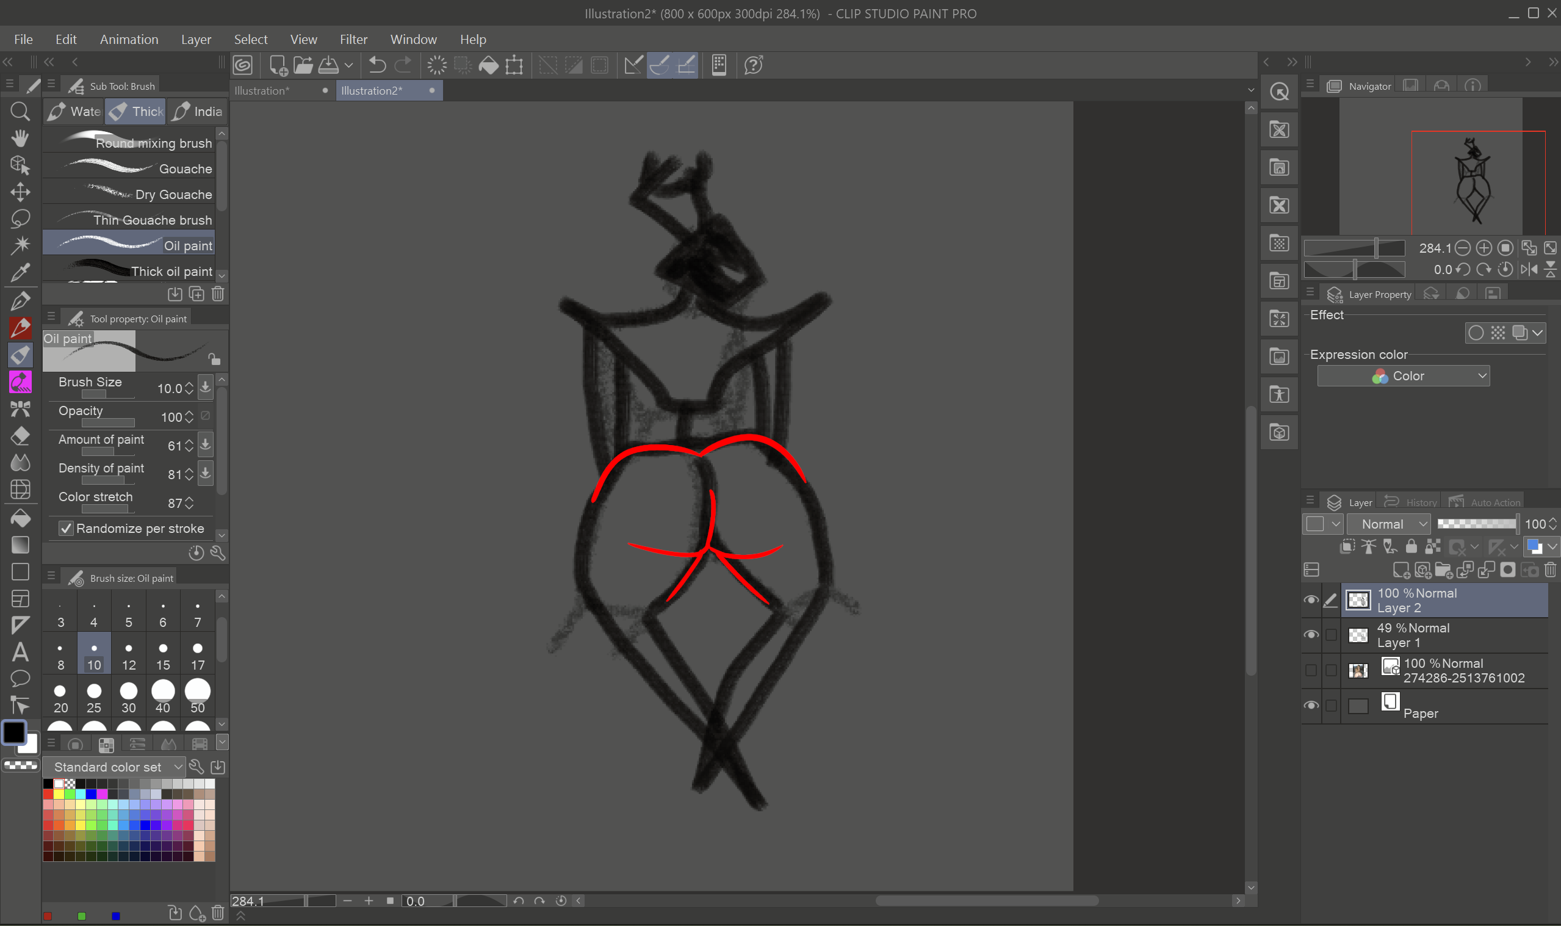Select the Gradient tool
The image size is (1561, 926).
pyautogui.click(x=20, y=544)
